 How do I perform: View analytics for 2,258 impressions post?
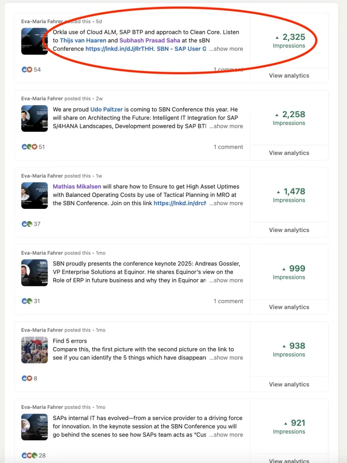(x=289, y=153)
